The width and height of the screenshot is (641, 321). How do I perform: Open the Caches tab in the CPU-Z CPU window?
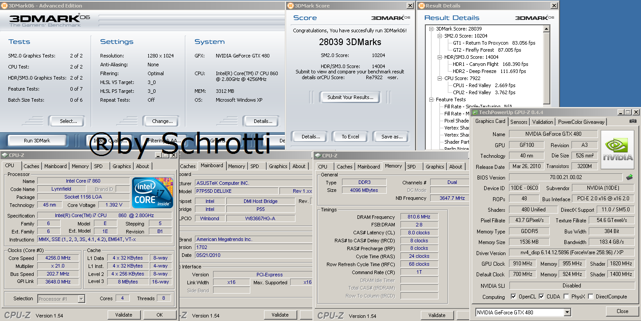click(x=31, y=166)
